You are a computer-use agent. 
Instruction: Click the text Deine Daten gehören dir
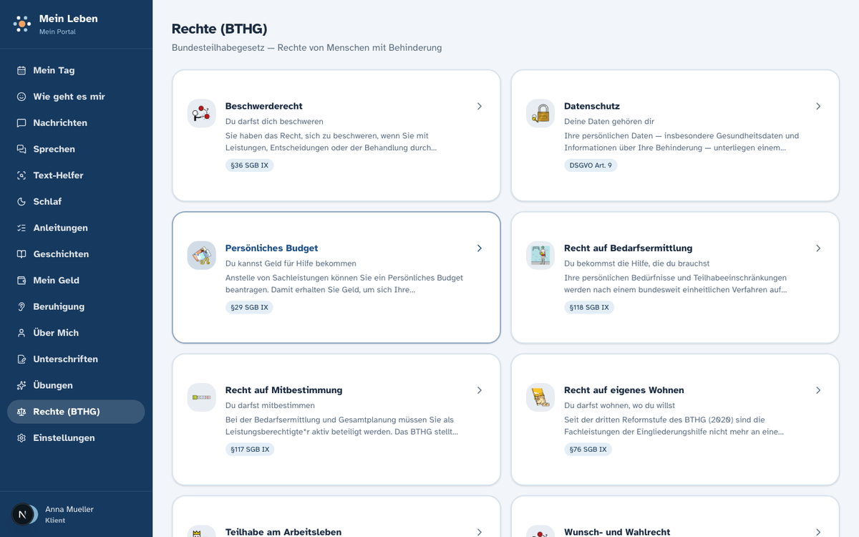pyautogui.click(x=609, y=122)
